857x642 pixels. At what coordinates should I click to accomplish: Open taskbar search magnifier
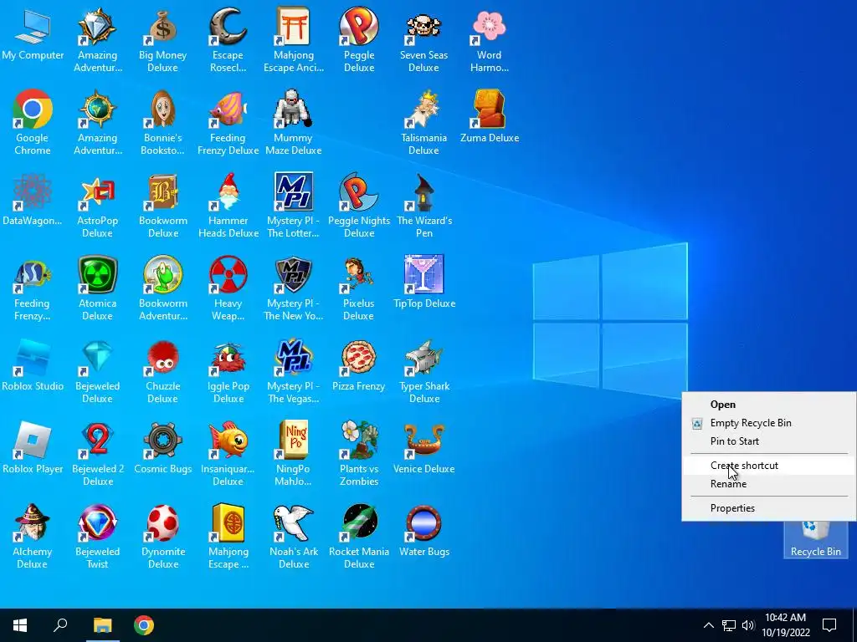tap(60, 625)
